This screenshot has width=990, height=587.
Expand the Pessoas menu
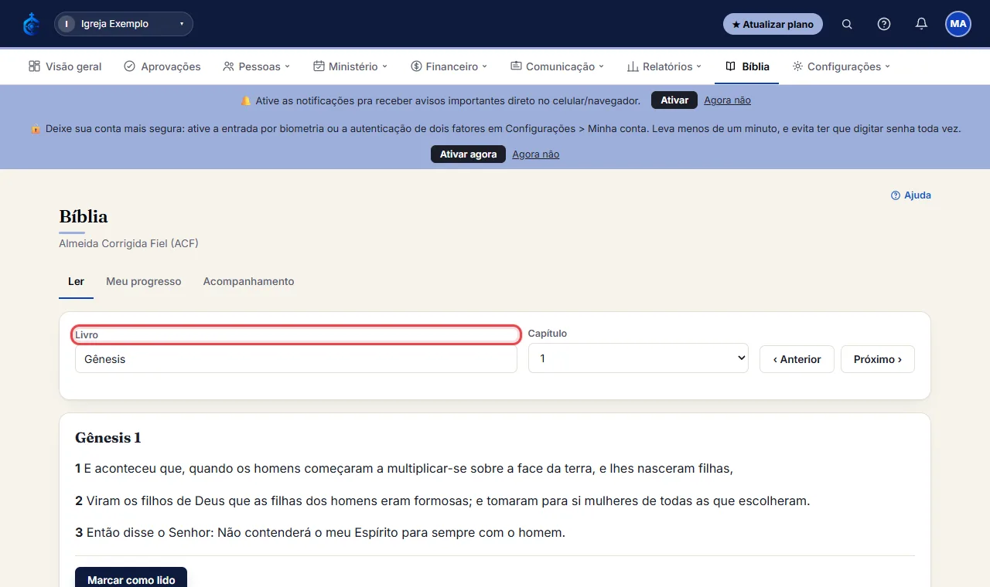pyautogui.click(x=256, y=66)
